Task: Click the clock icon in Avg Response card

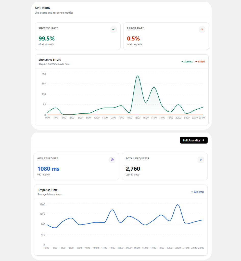Action: (112, 160)
